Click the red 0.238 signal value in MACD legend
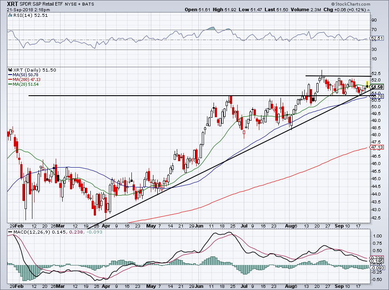 click(x=76, y=232)
